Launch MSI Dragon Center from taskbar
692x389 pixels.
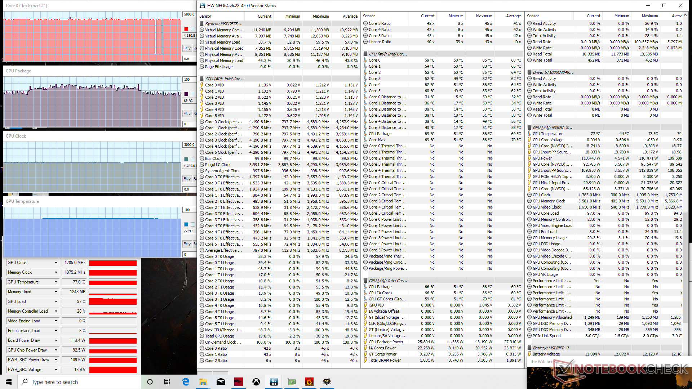coord(239,382)
